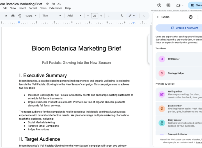
Task: Open Gems panel three-dot options
Action: (x=198, y=17)
